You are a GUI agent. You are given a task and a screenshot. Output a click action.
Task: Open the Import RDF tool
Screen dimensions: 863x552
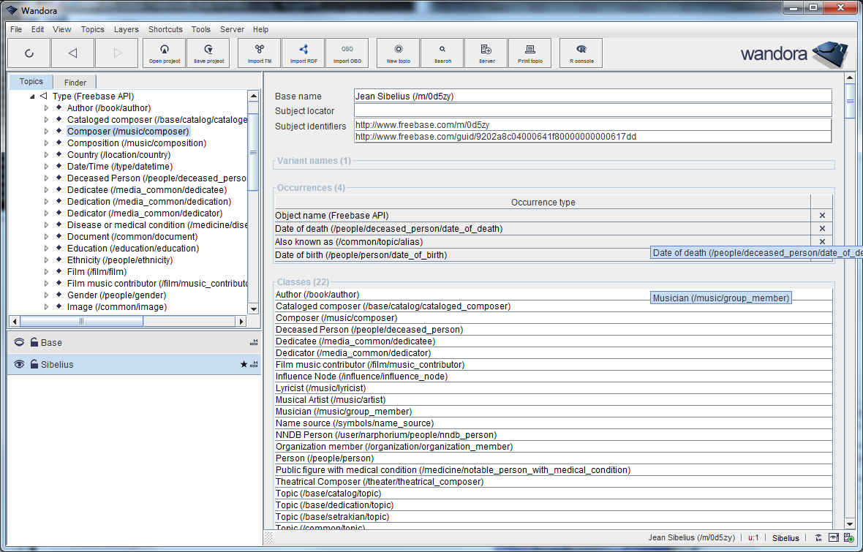[304, 53]
